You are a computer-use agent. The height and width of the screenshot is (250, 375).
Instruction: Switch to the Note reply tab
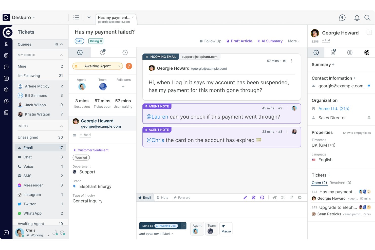[162, 198]
